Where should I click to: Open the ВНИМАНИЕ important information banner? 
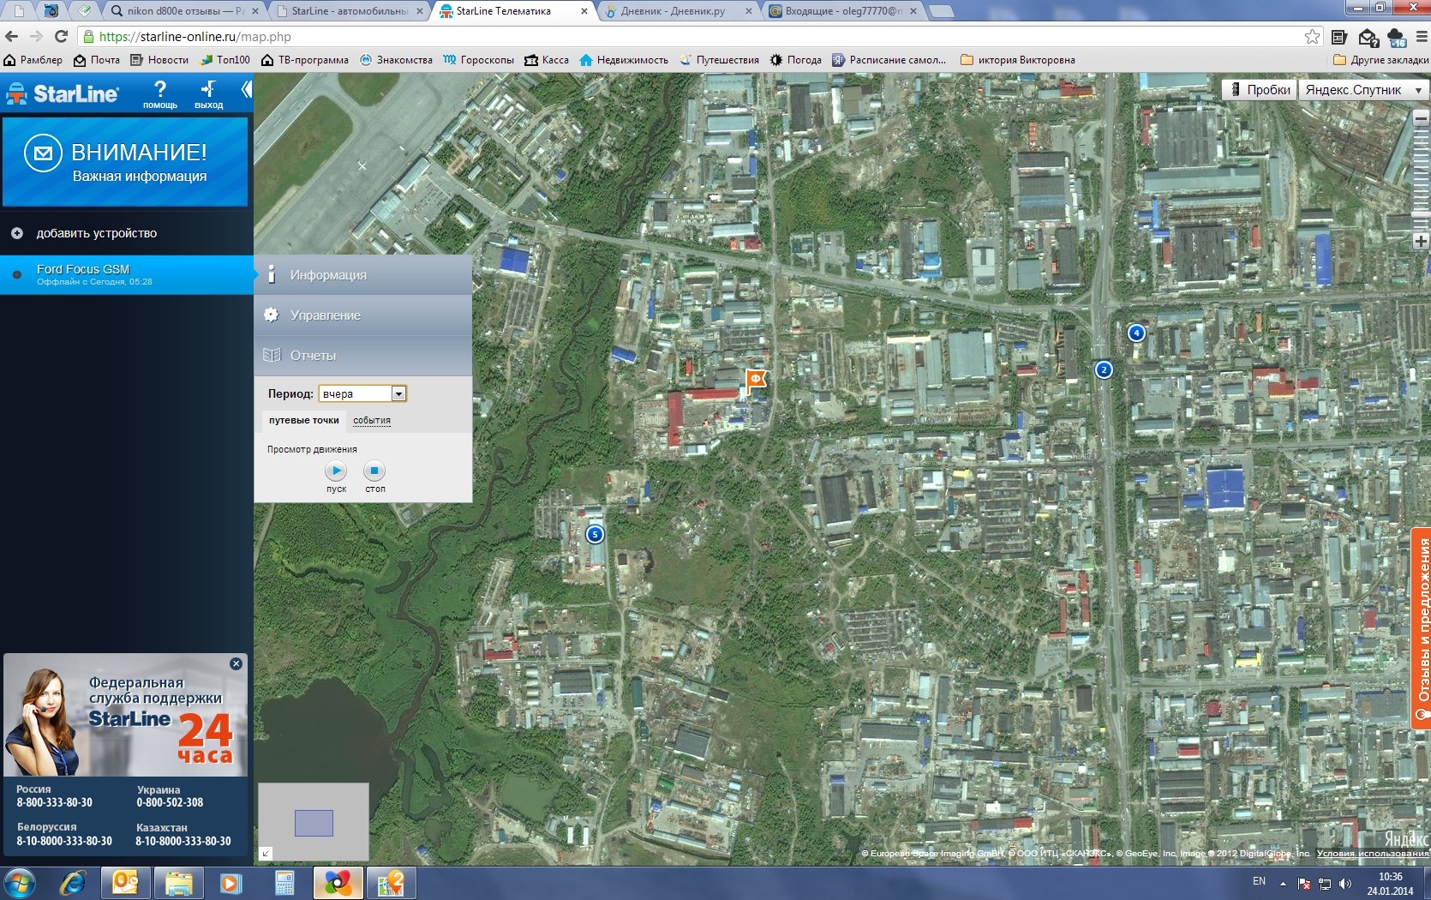[125, 162]
